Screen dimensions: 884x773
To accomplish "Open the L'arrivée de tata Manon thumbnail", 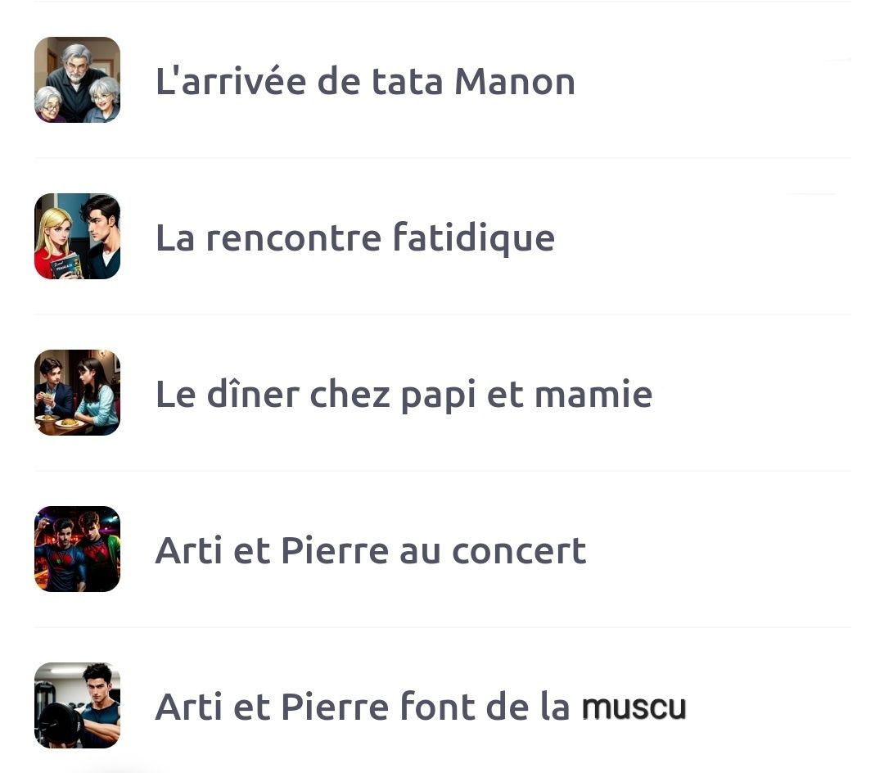I will click(x=77, y=80).
